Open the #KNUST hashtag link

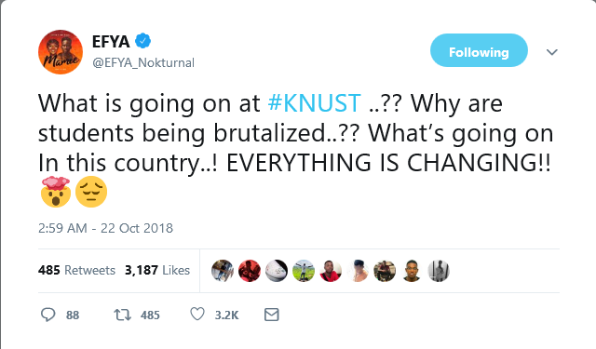point(315,103)
